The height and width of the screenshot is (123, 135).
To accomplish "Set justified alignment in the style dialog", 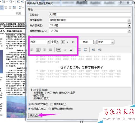I will [x=50, y=50].
